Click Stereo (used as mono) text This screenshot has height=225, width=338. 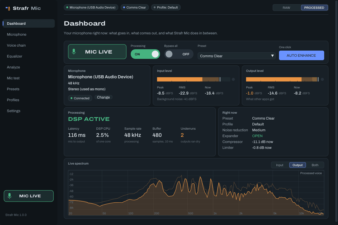[x=87, y=89]
